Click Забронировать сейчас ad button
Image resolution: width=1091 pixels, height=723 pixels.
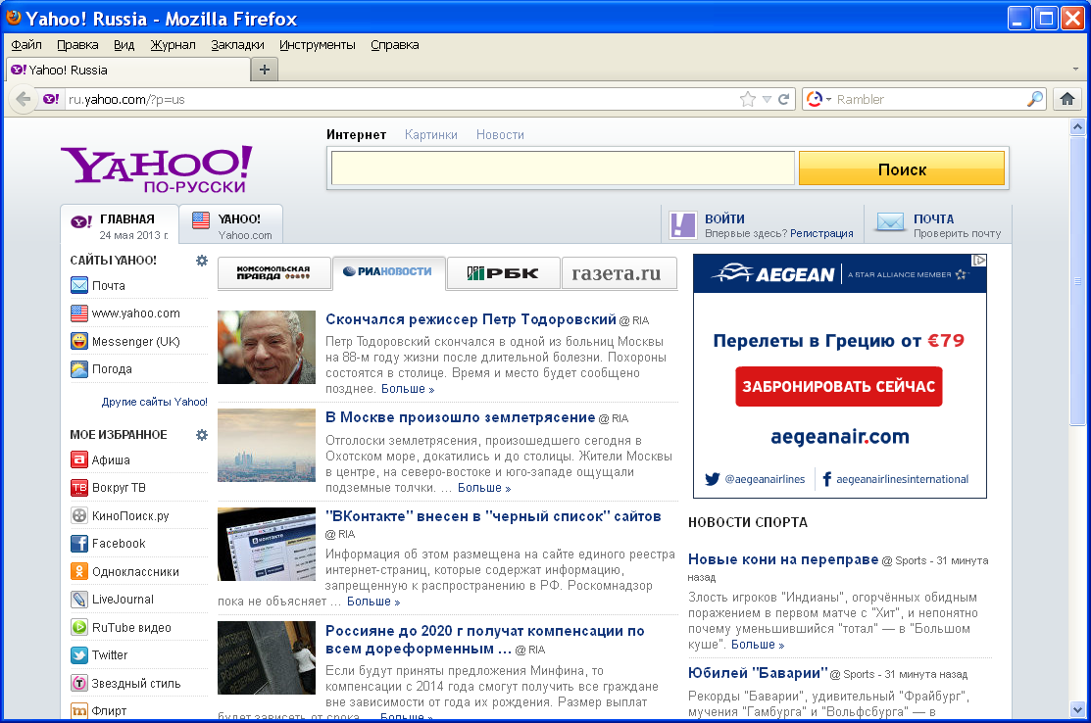tap(839, 387)
